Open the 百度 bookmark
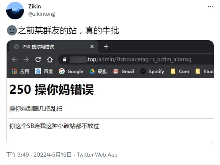 [44, 71]
